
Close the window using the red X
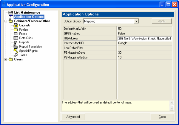coord(175,4)
